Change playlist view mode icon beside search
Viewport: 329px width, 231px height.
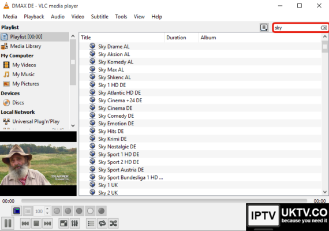coord(264,28)
